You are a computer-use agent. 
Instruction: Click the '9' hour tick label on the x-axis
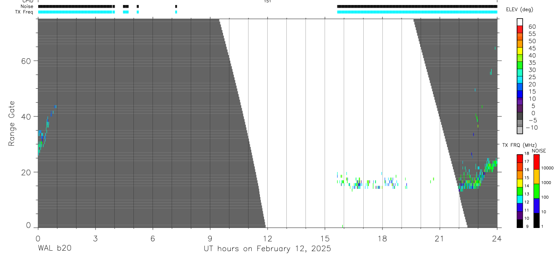point(210,238)
